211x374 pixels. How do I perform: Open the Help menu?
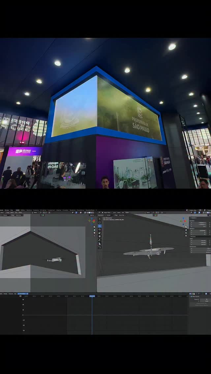(x=12, y=210)
